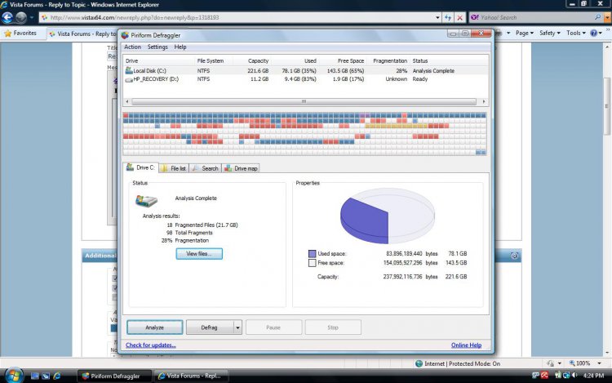Click the Switch windows quick launch icon
This screenshot has height=383, width=612.
tap(46, 376)
